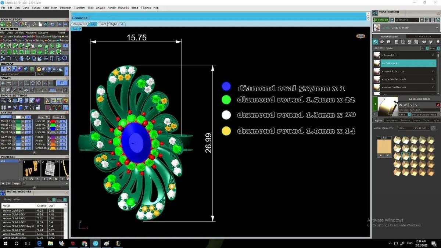
Task: Click the four-window layout icon in Info & Settings
Action: 4,107
